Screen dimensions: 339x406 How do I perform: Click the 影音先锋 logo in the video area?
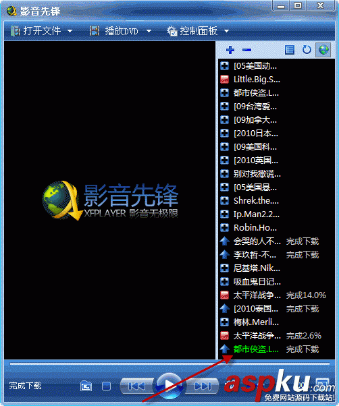110,201
